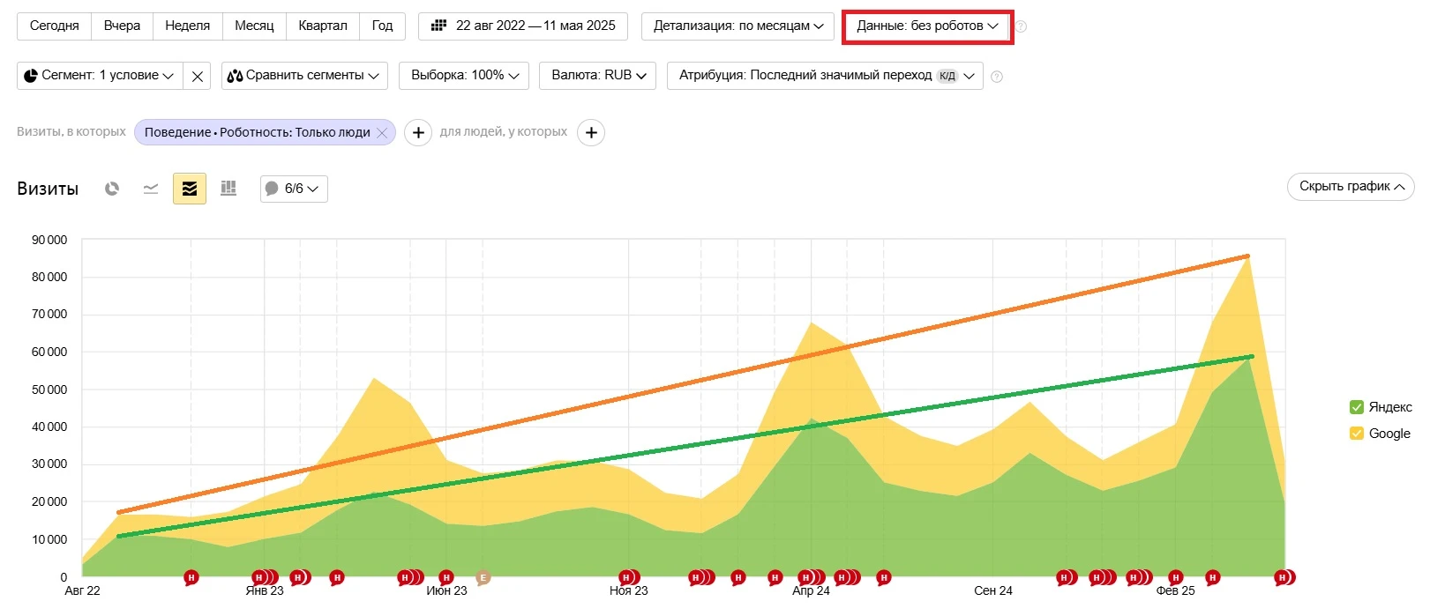This screenshot has width=1430, height=616.
Task: Open the Данные: без роботов dropdown
Action: click(928, 26)
